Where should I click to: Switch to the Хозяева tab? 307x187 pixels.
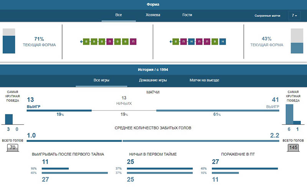pos(153,15)
